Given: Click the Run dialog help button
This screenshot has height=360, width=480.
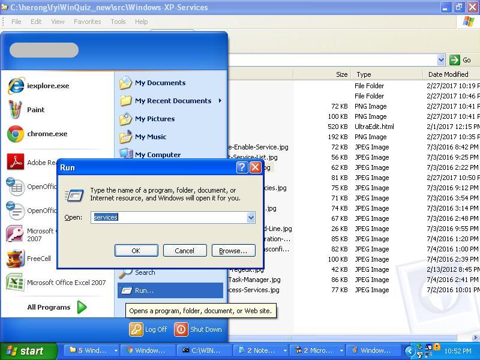Looking at the screenshot, I should click(242, 167).
